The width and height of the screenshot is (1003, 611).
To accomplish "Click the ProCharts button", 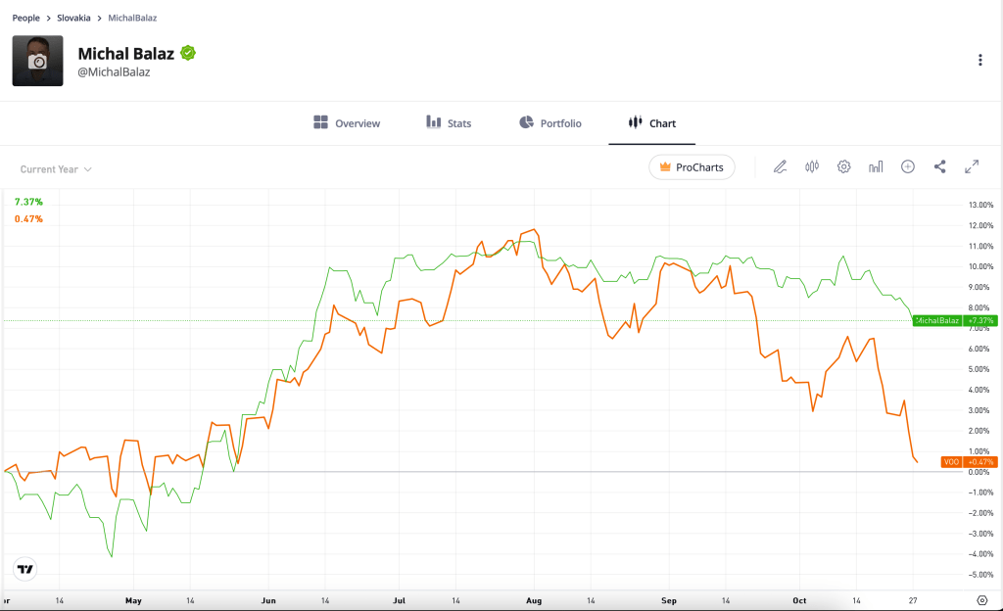I will tap(692, 167).
